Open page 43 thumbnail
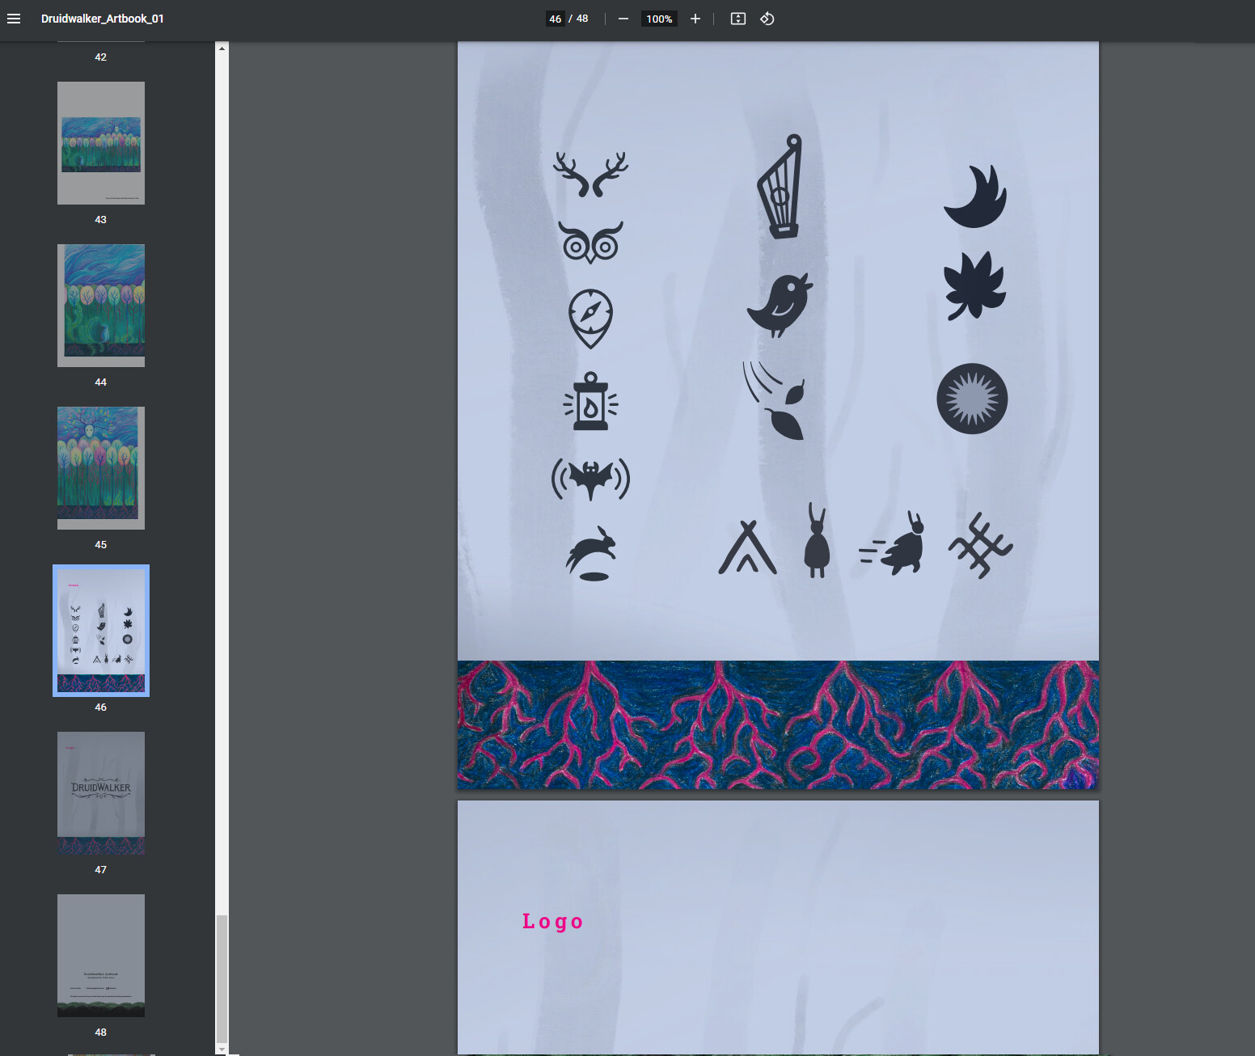 (x=100, y=142)
